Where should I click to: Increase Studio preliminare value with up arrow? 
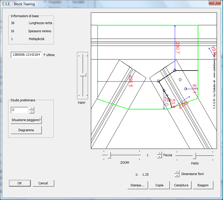(32, 109)
